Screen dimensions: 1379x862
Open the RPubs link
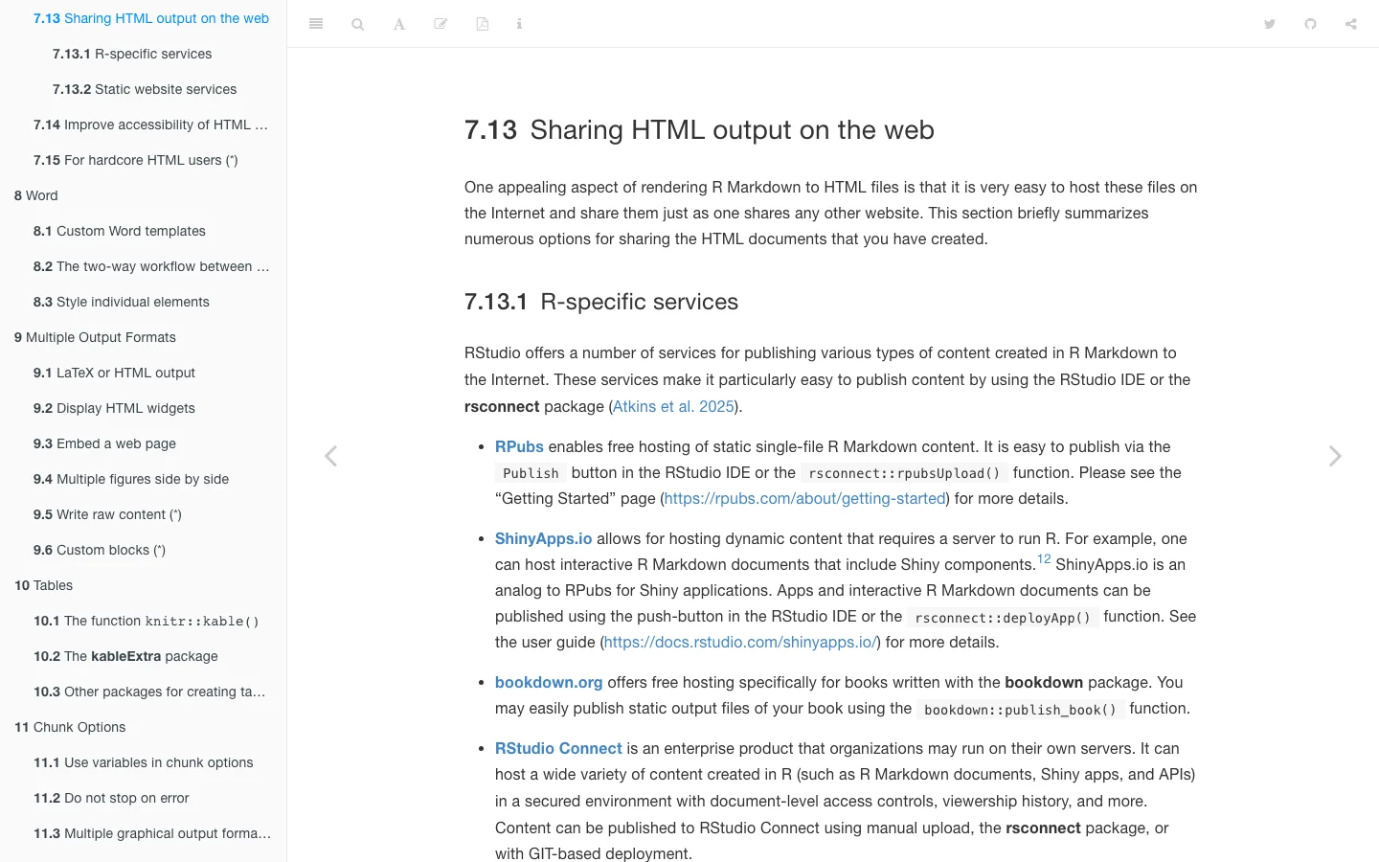pyautogui.click(x=519, y=446)
